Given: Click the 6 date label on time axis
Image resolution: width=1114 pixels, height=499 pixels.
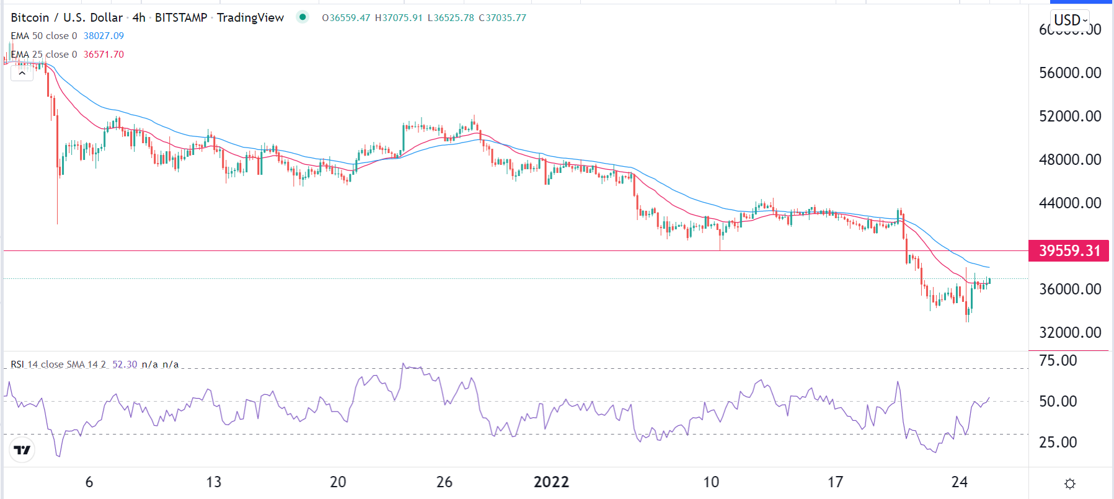Looking at the screenshot, I should click(89, 482).
